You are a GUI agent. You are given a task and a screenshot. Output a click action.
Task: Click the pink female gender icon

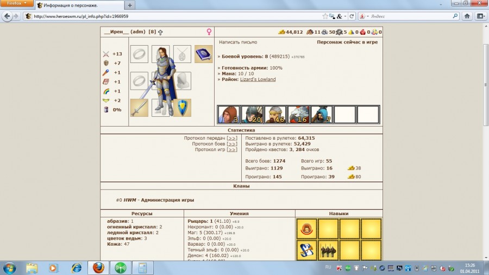click(209, 32)
